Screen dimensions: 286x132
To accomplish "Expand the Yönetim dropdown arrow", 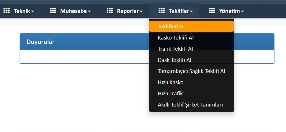I will pyautogui.click(x=242, y=11).
